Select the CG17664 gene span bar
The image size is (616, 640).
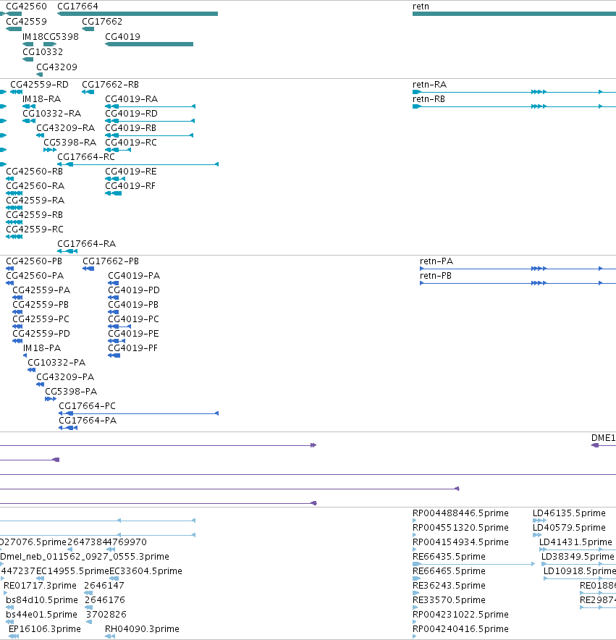(138, 14)
